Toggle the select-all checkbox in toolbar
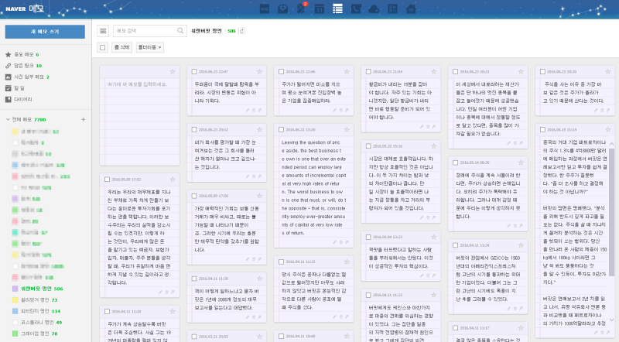Image resolution: width=619 pixels, height=342 pixels. point(104,48)
